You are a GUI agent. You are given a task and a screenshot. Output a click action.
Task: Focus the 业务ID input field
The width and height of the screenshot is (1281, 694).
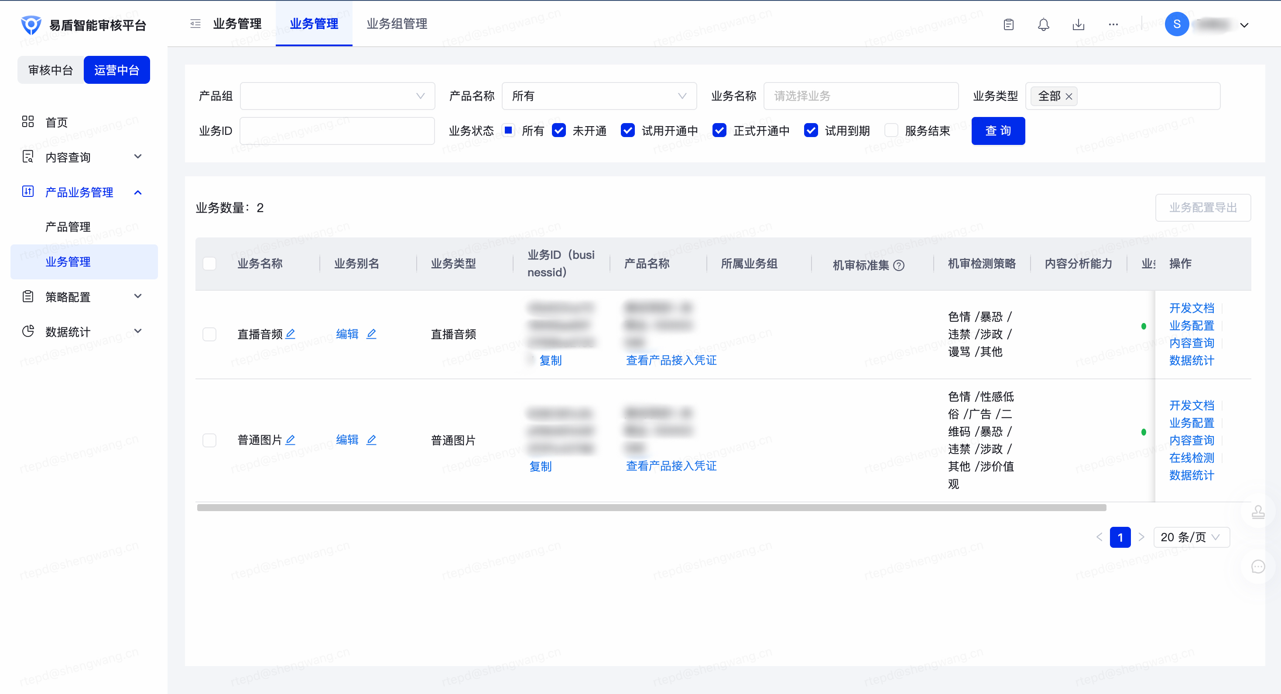coord(337,131)
